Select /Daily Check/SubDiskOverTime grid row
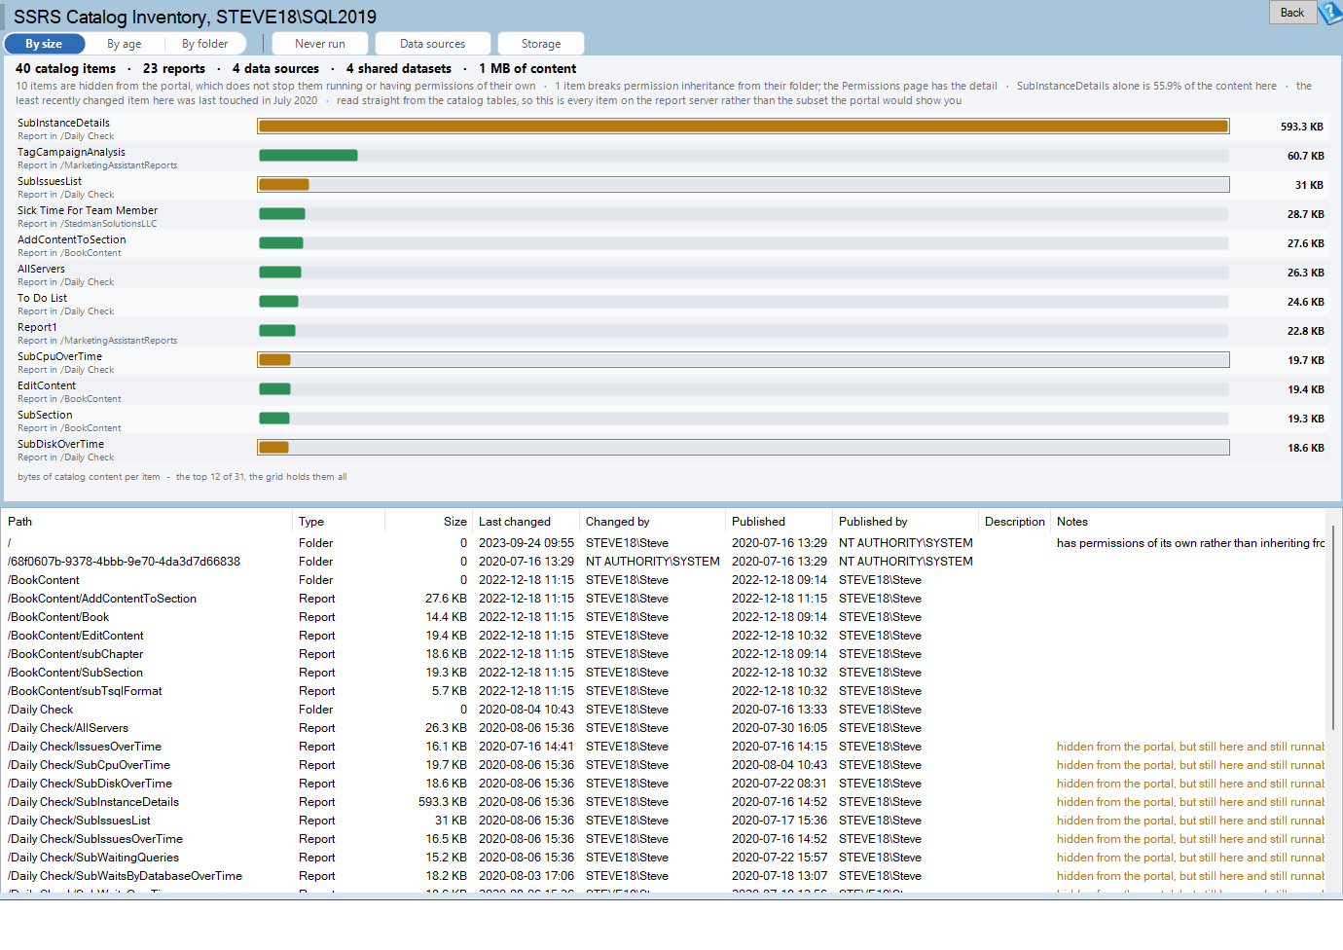1343x950 pixels. click(x=665, y=784)
